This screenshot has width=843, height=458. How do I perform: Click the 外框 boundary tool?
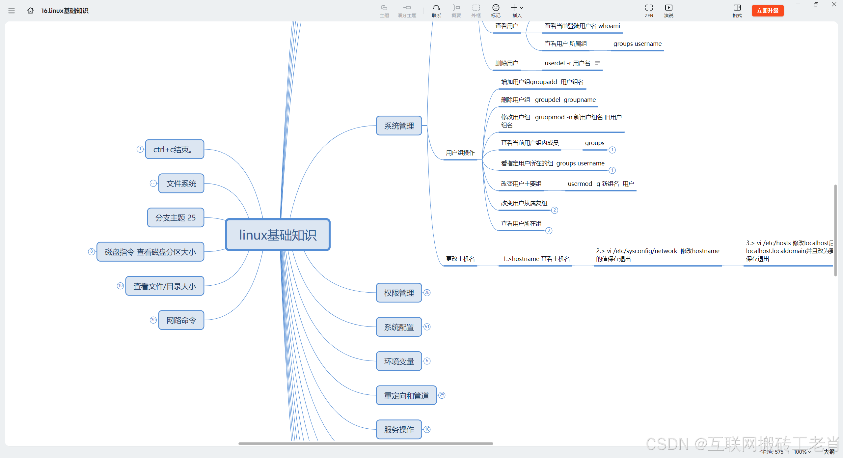coord(476,11)
